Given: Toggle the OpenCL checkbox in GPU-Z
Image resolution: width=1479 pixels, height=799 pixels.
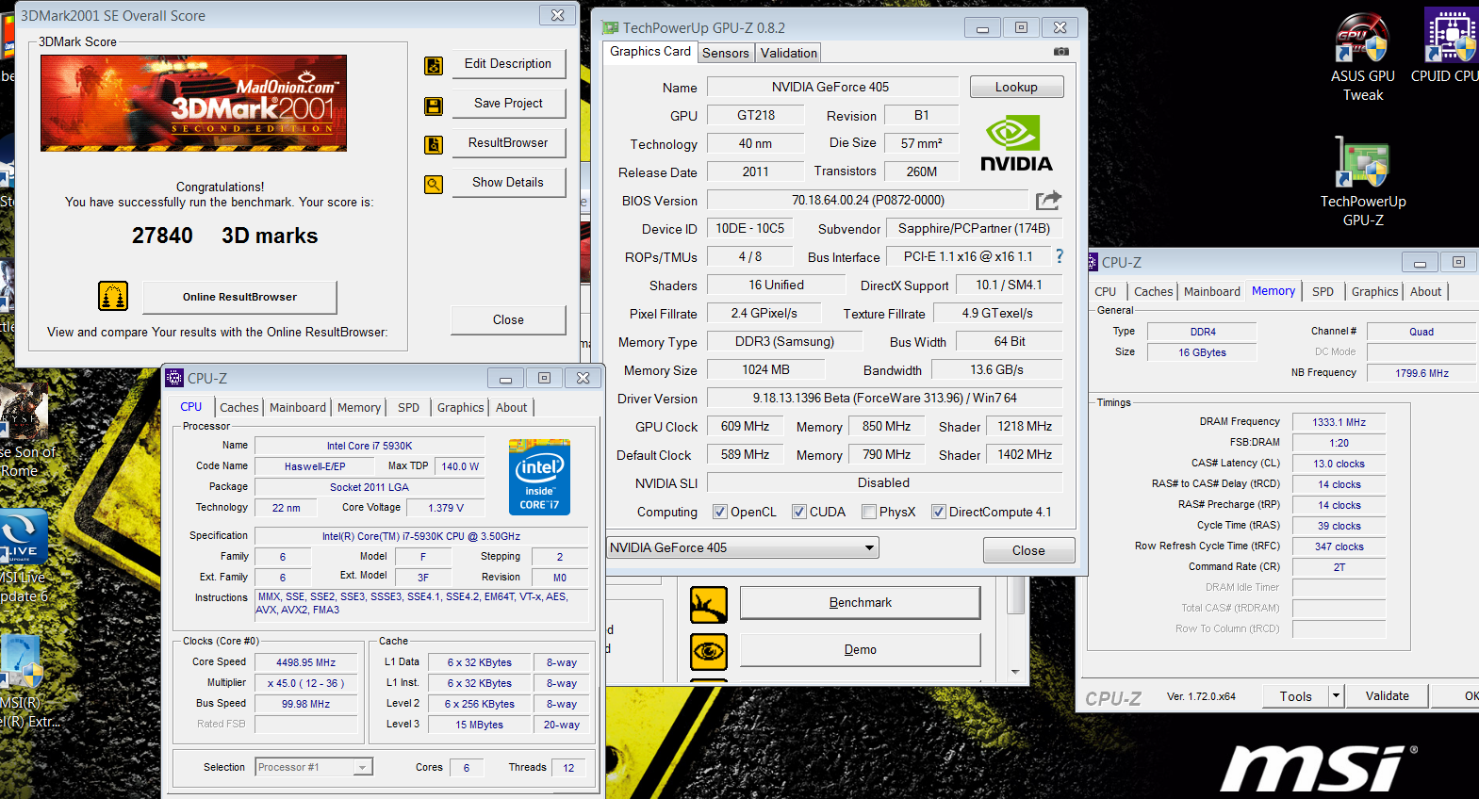Looking at the screenshot, I should click(x=720, y=512).
